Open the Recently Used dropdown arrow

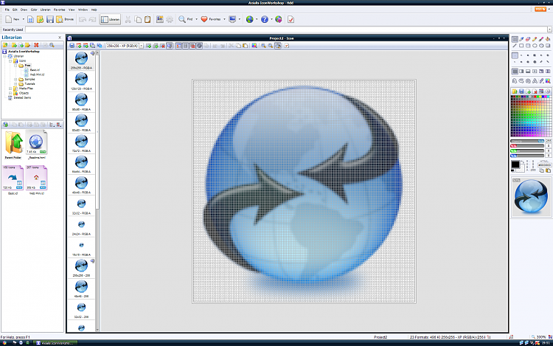click(549, 30)
